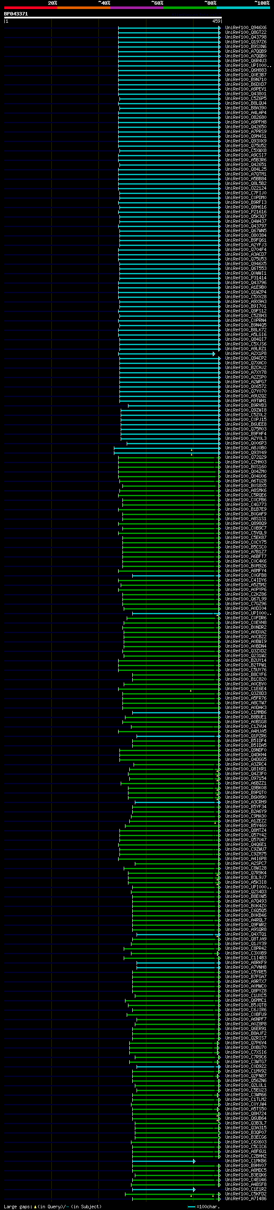274x1210 pixels.
Task: Open hit UniRef100_A8J0B0
Action: (x=245, y=448)
